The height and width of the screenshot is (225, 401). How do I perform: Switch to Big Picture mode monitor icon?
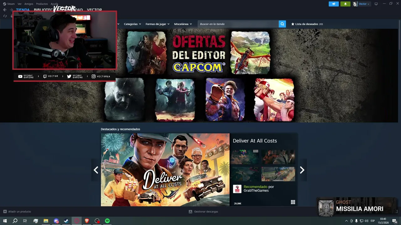coord(376,4)
